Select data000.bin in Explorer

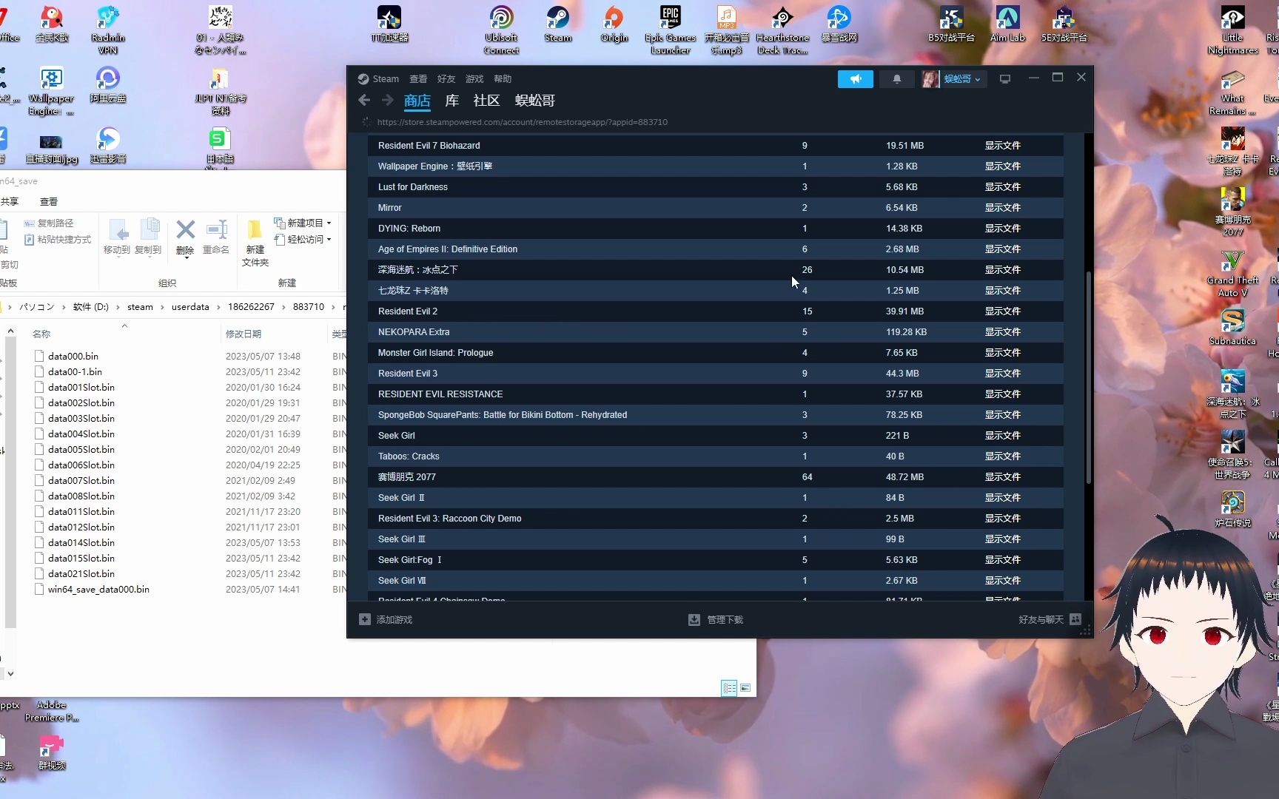tap(73, 356)
